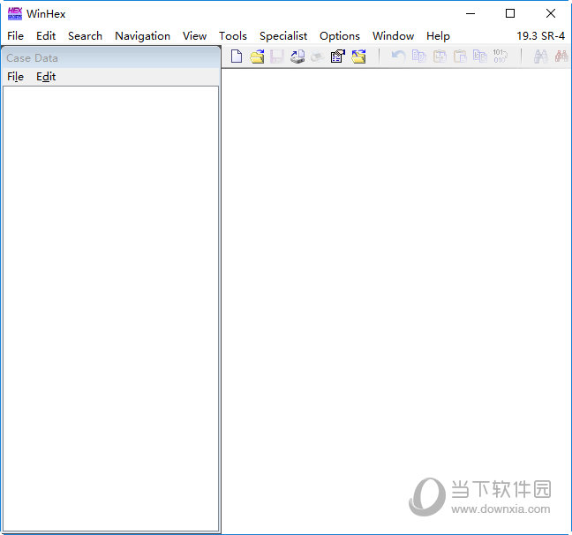
Task: Open the View menu
Action: coord(194,36)
